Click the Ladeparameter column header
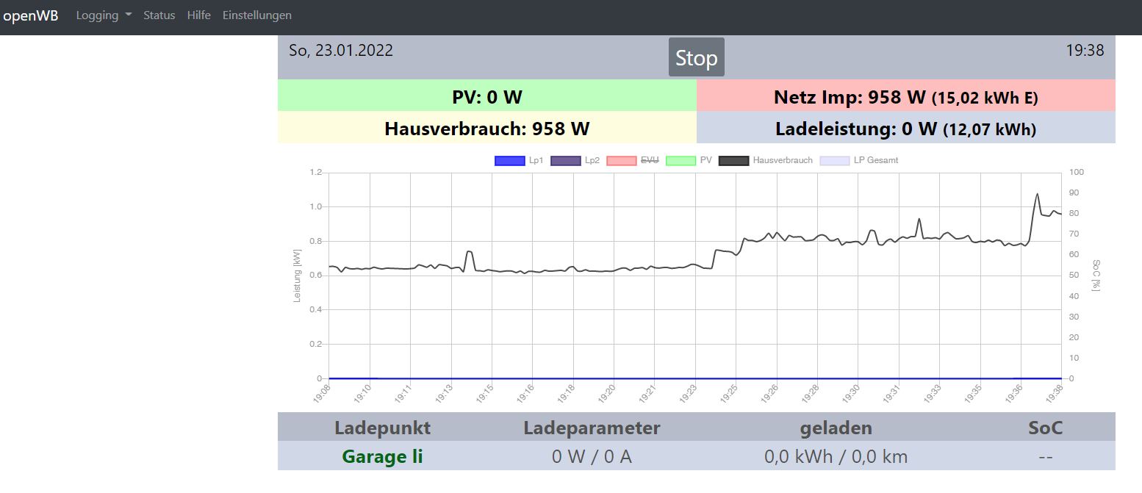Image resolution: width=1142 pixels, height=493 pixels. pyautogui.click(x=592, y=428)
